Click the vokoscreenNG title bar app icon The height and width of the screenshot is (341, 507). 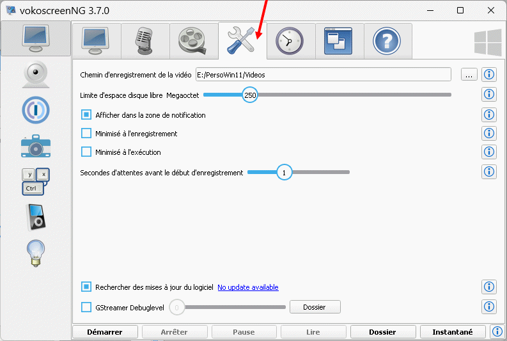[11, 10]
